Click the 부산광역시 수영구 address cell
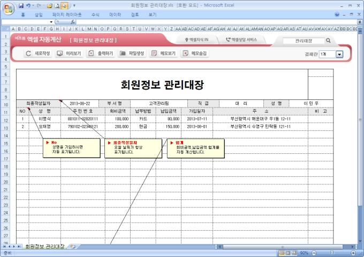 click(x=260, y=127)
